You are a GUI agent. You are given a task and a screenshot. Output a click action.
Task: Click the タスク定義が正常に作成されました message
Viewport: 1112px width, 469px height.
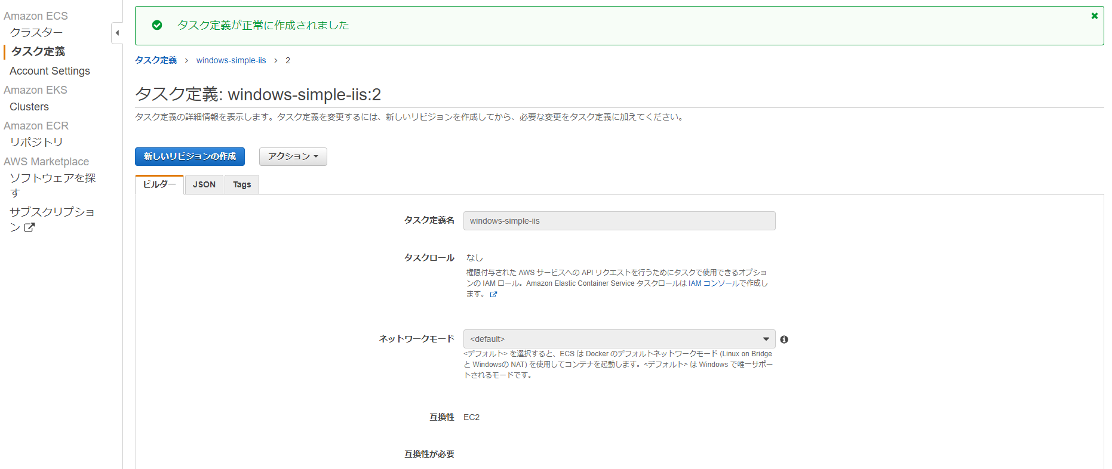click(x=263, y=25)
